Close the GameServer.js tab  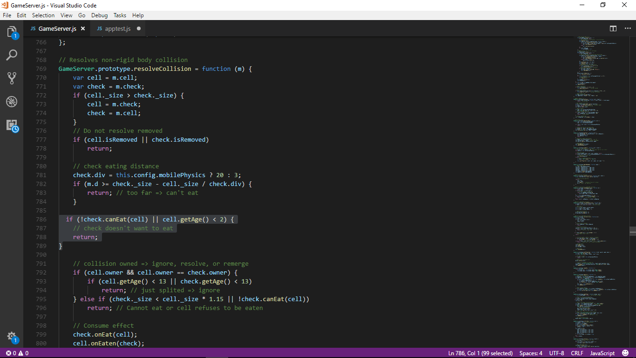(83, 28)
